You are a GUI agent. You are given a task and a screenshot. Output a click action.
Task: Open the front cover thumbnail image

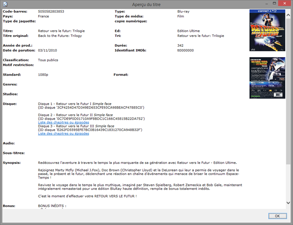267,30
